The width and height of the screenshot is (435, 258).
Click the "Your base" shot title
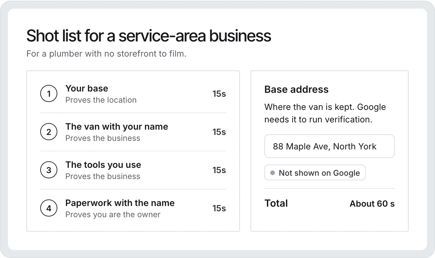pyautogui.click(x=87, y=89)
